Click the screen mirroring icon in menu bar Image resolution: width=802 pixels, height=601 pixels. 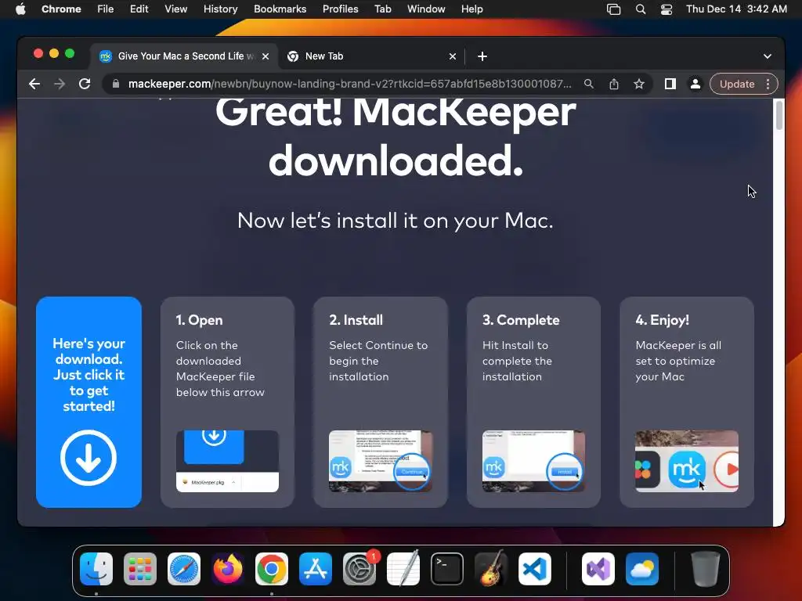point(613,9)
